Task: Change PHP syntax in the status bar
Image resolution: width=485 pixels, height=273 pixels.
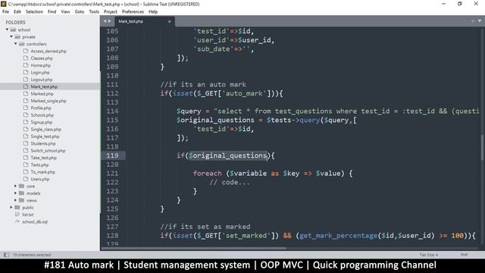Action: point(464,255)
